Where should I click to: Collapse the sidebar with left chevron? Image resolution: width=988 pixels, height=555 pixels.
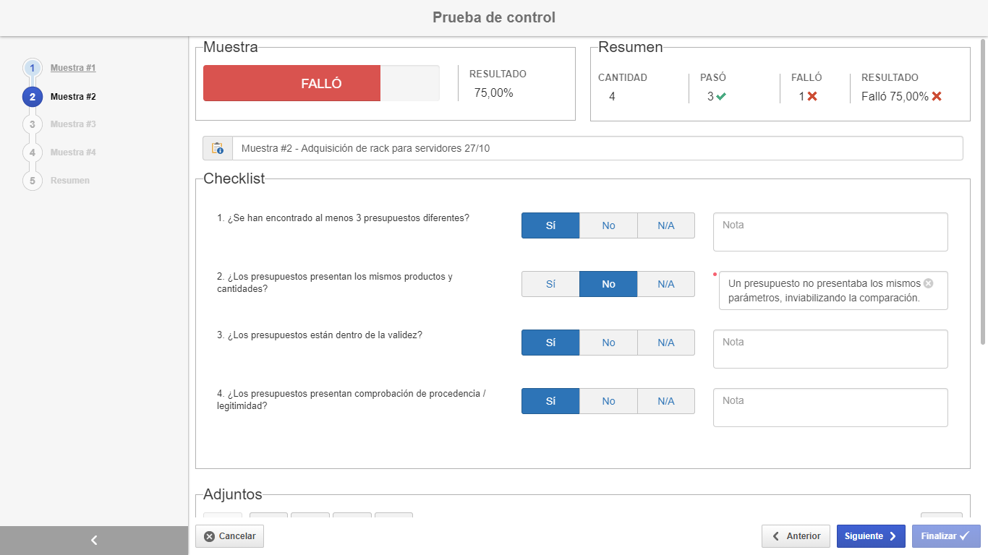pyautogui.click(x=94, y=540)
